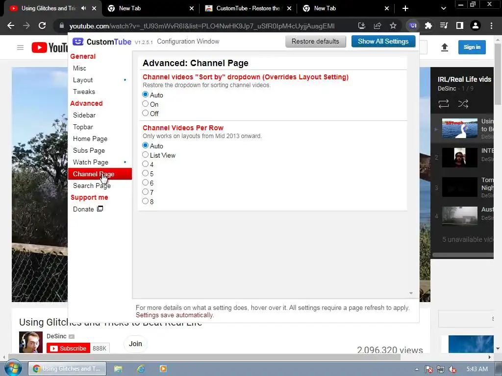
Task: Click the YouTube logo
Action: point(50,47)
